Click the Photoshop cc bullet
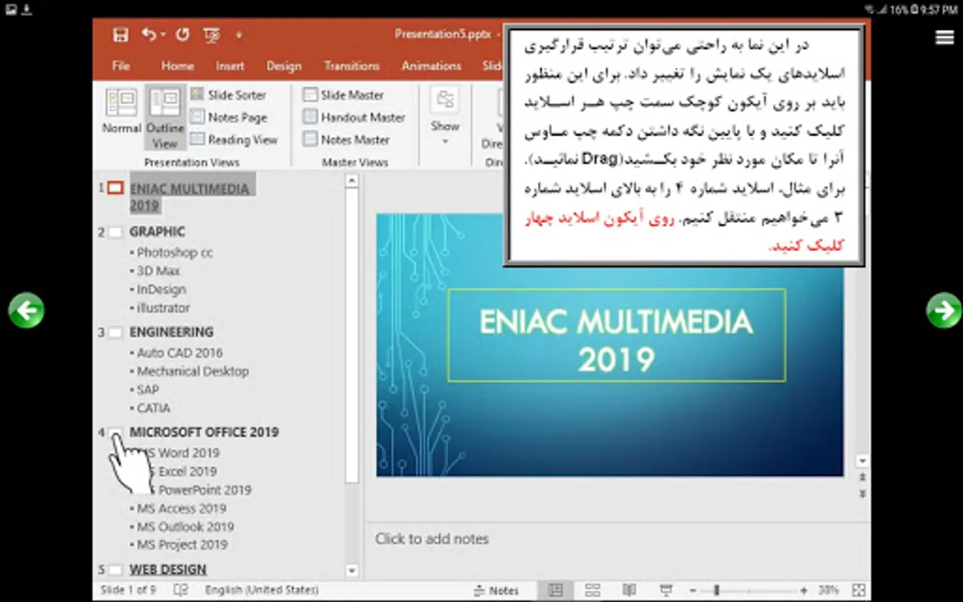963x602 pixels. 175,252
